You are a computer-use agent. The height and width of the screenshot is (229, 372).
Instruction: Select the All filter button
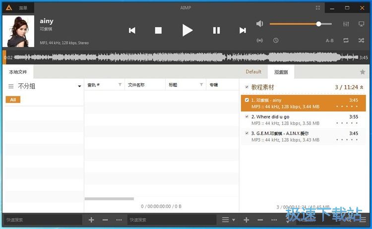[13, 99]
